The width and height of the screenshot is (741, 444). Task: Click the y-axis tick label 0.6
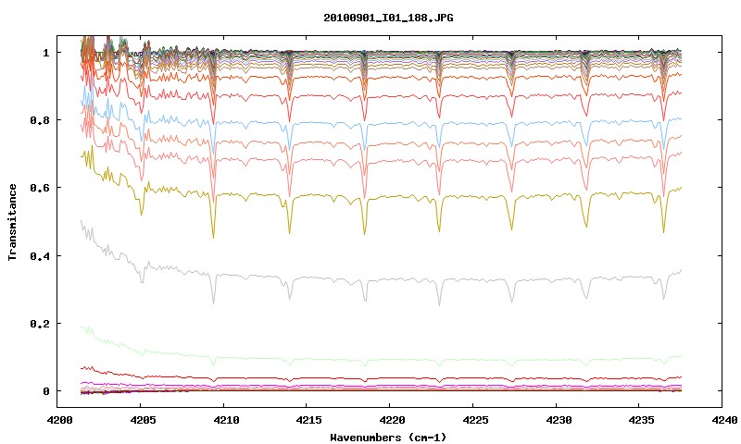pos(40,188)
